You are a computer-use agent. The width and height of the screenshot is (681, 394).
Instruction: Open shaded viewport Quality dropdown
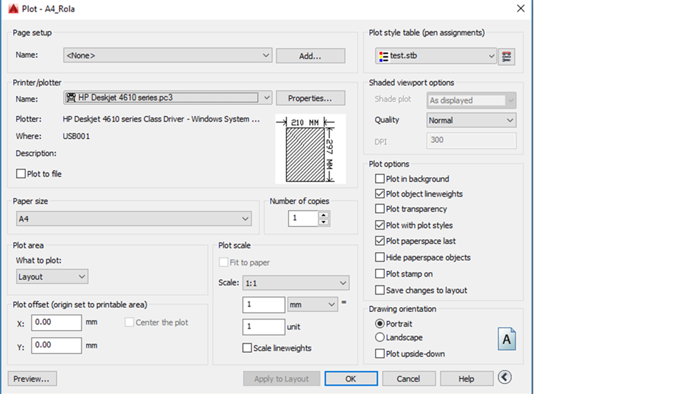click(x=471, y=120)
